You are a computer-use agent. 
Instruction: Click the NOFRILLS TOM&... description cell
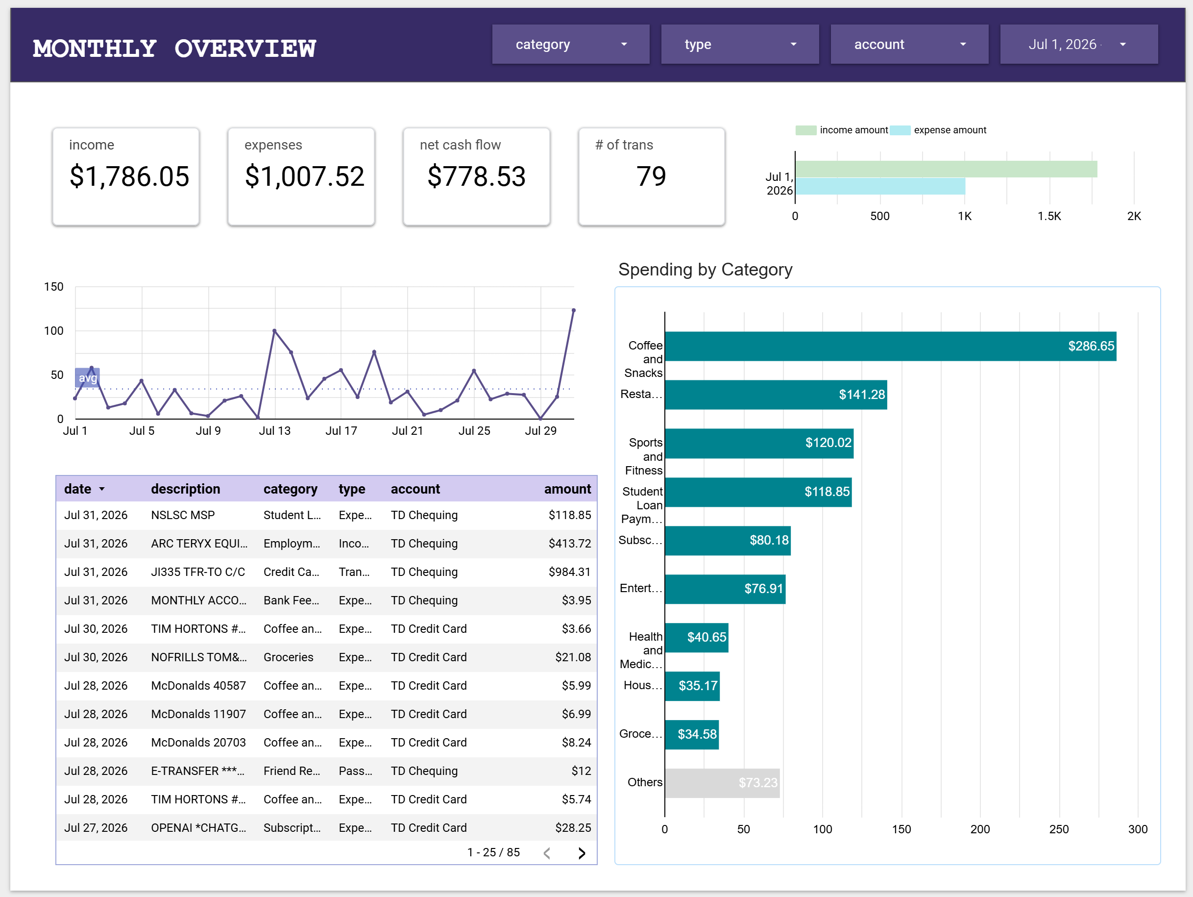(x=199, y=657)
